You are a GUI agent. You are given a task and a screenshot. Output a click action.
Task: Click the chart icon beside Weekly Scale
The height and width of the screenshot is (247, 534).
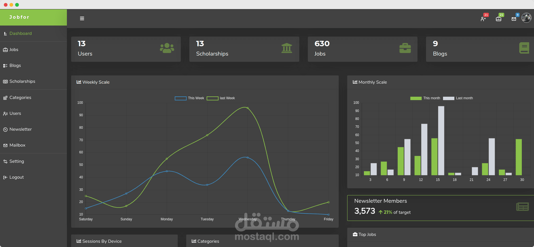click(x=79, y=82)
